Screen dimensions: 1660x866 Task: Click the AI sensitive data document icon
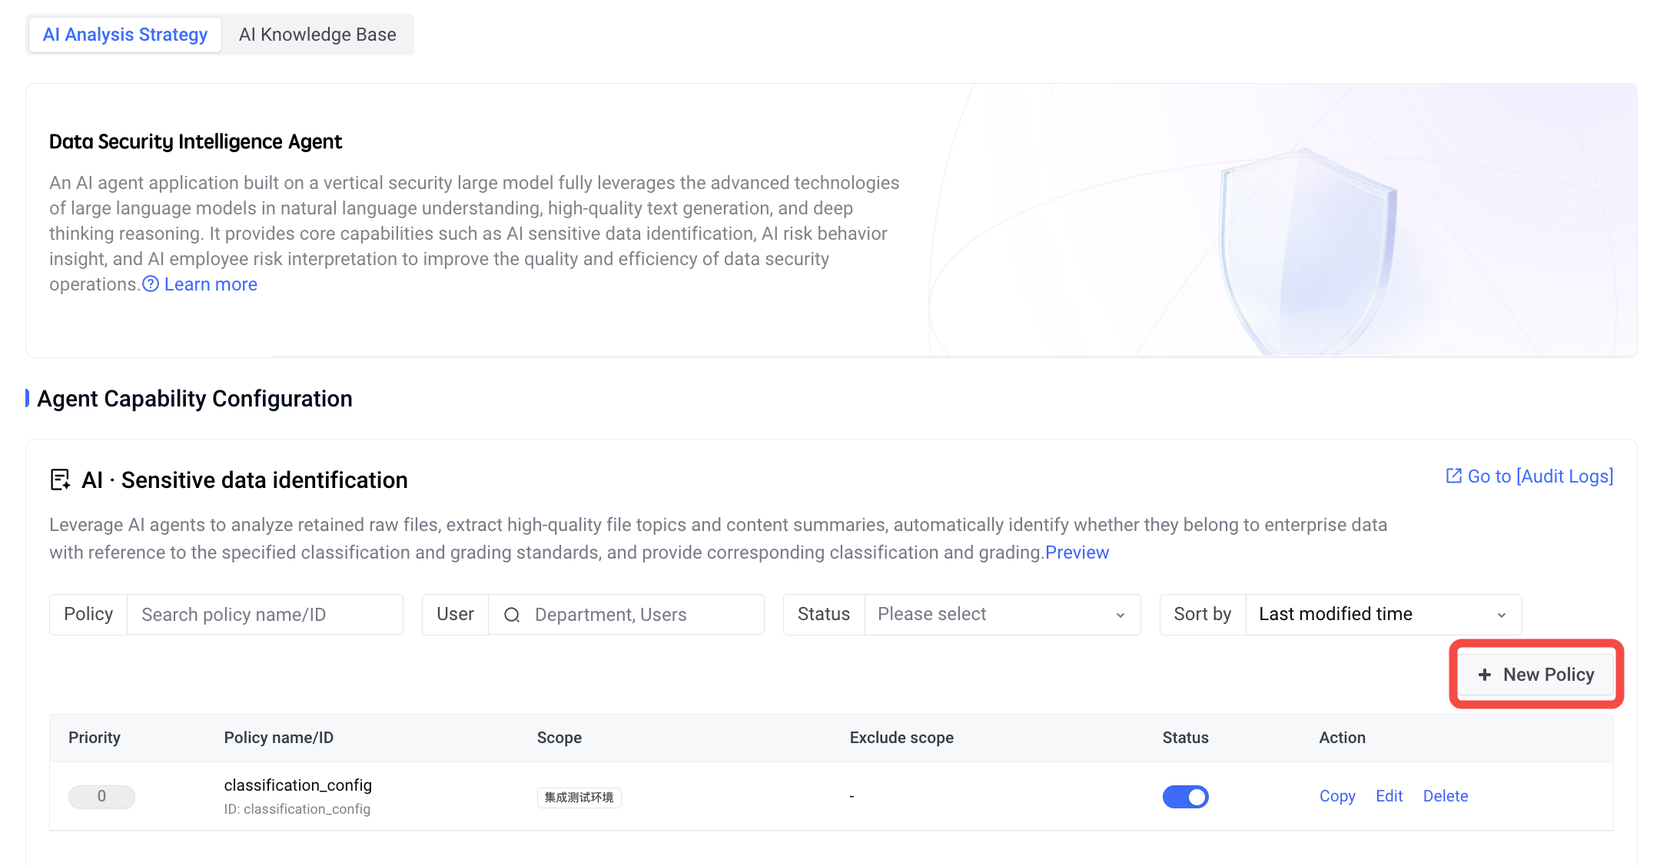pos(60,479)
